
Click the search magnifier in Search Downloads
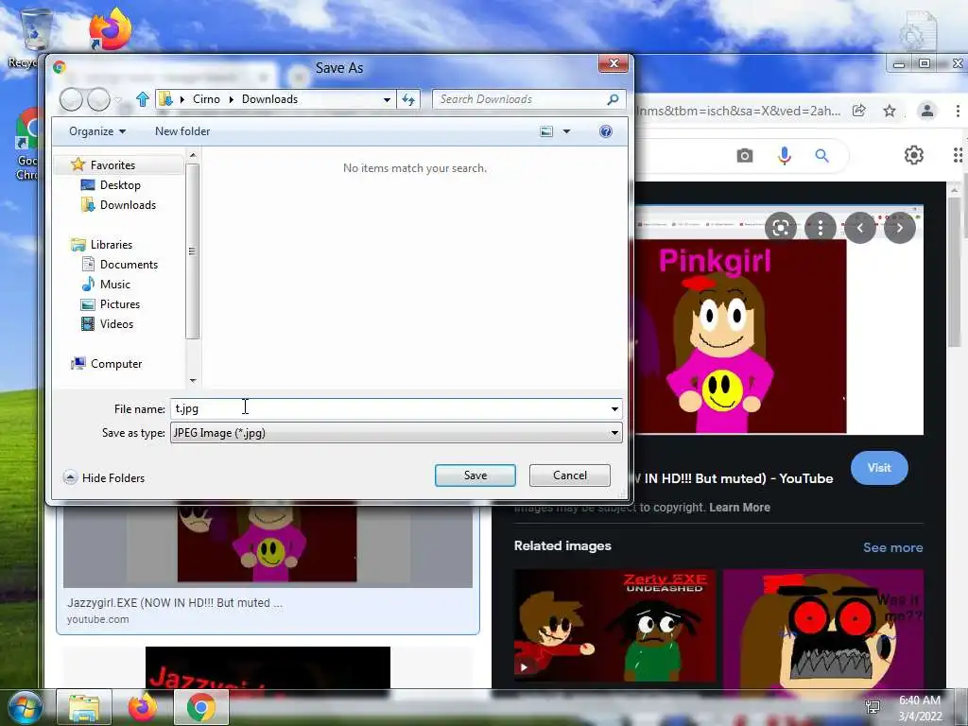[x=613, y=99]
